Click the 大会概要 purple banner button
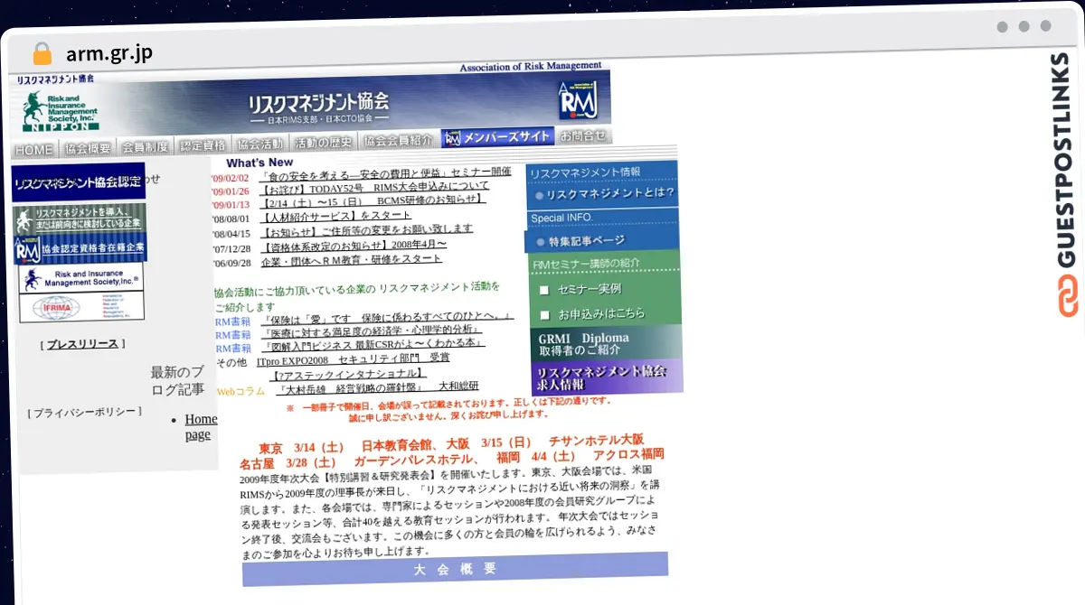Viewport: 1085px width, 605px height. [455, 568]
